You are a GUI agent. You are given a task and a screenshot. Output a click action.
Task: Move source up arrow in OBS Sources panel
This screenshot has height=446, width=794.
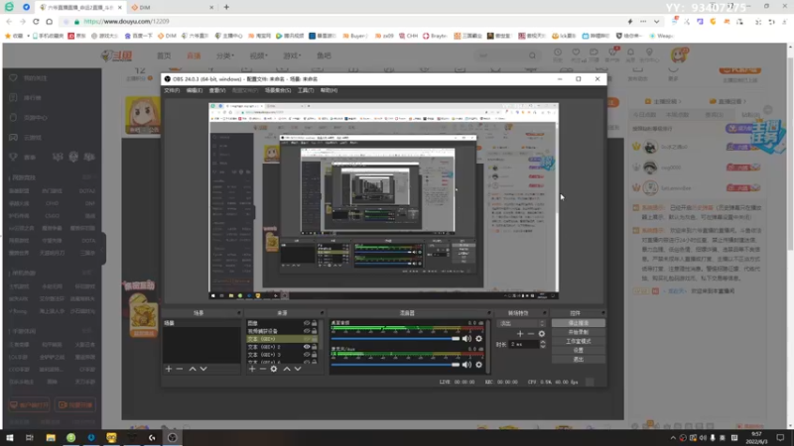coord(287,369)
